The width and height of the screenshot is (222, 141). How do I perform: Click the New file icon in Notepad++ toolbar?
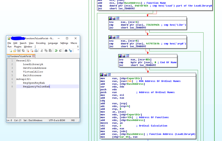pos(10,51)
